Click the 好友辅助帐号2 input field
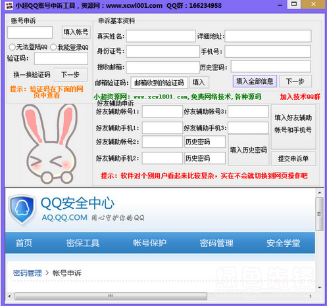 pos(163,142)
